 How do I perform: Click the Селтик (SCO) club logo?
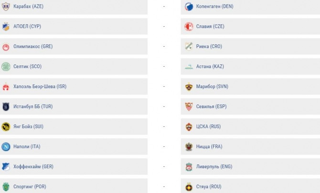[6, 67]
